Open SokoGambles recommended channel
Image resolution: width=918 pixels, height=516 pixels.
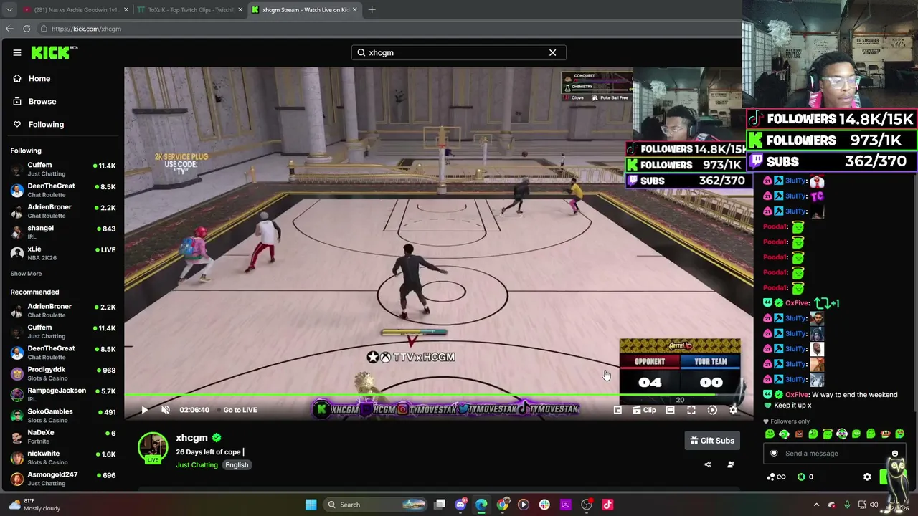click(63, 416)
